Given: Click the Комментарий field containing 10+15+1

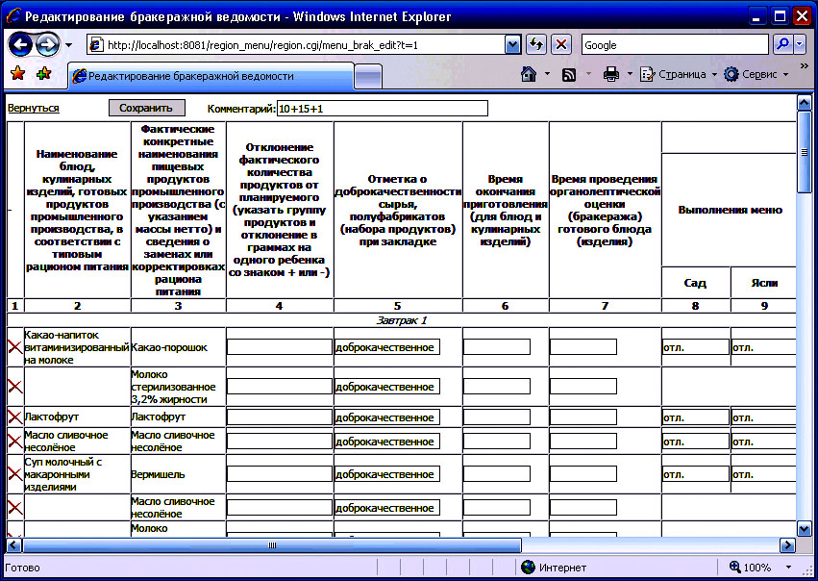Looking at the screenshot, I should pyautogui.click(x=383, y=109).
